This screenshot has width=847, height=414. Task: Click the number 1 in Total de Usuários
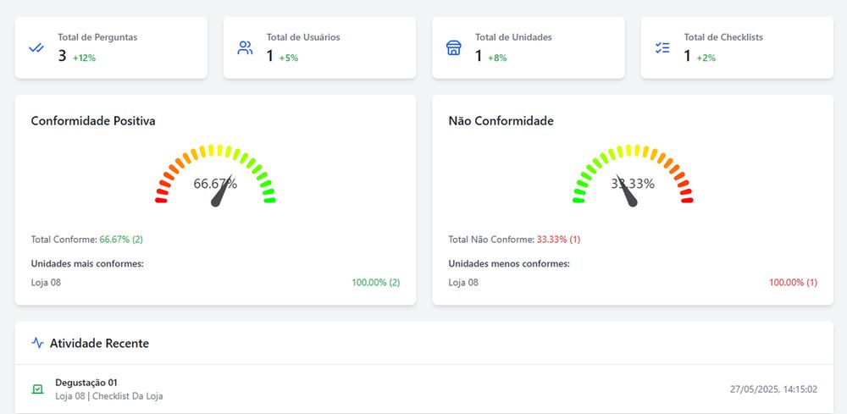tap(270, 56)
